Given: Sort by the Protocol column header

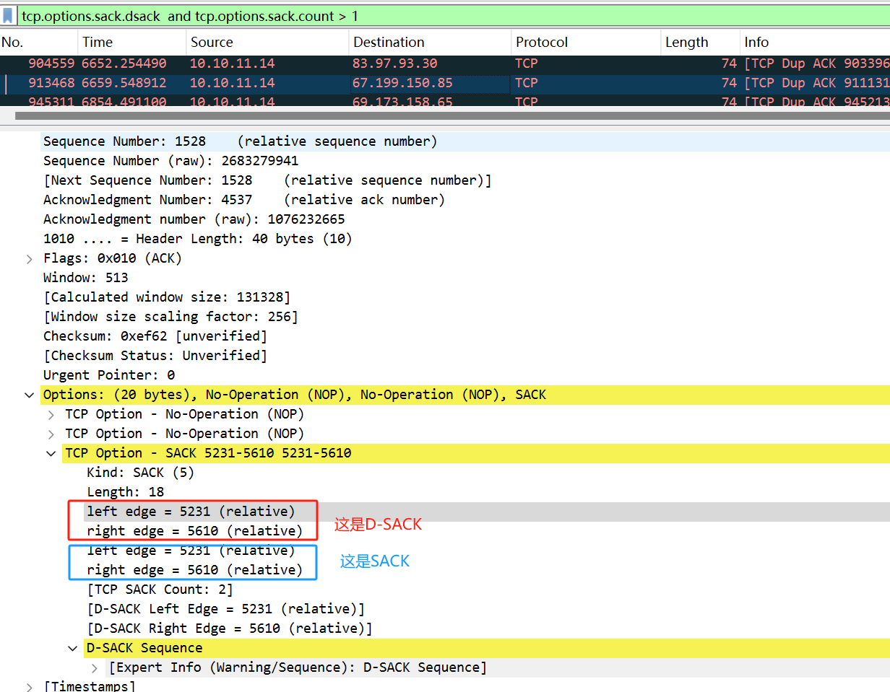Looking at the screenshot, I should tap(586, 42).
